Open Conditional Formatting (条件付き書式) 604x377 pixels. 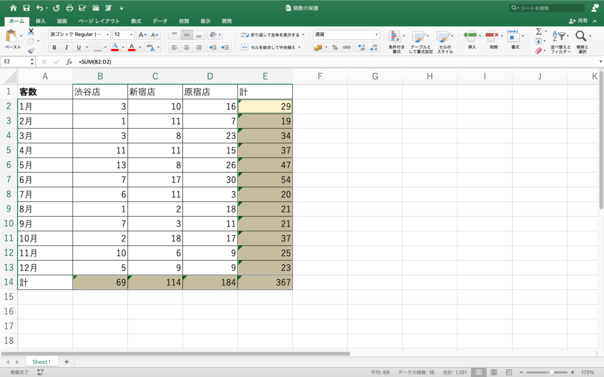397,41
